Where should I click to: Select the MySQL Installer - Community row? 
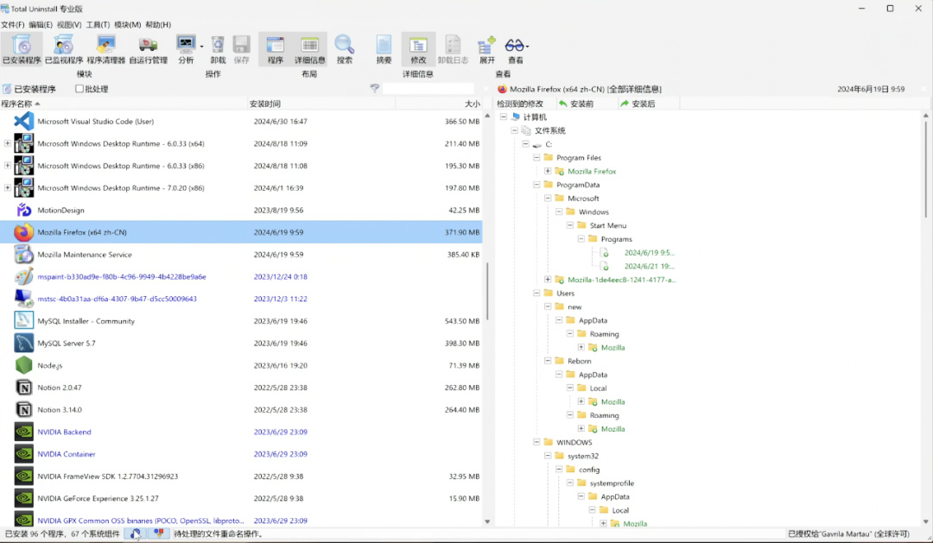[x=241, y=321]
